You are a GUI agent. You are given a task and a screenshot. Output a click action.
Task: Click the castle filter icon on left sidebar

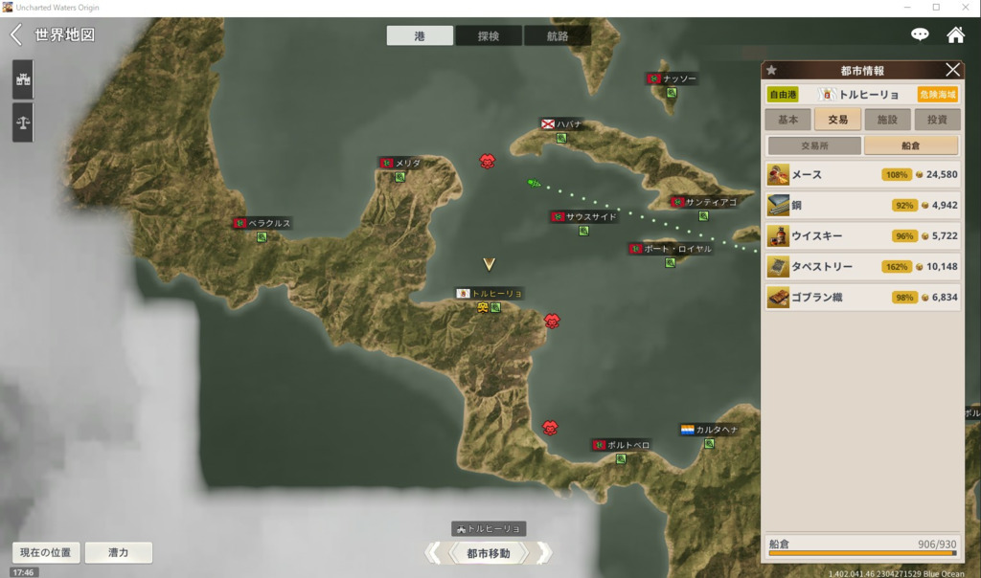coord(23,79)
